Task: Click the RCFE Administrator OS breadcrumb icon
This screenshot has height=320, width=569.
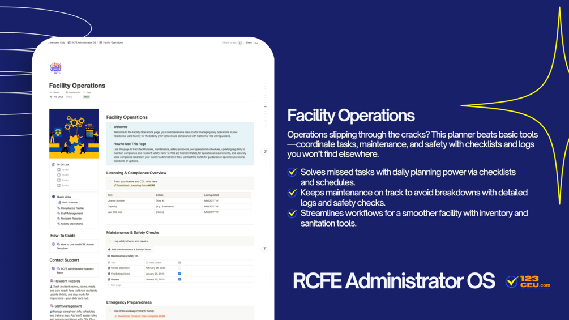Action: (x=69, y=42)
